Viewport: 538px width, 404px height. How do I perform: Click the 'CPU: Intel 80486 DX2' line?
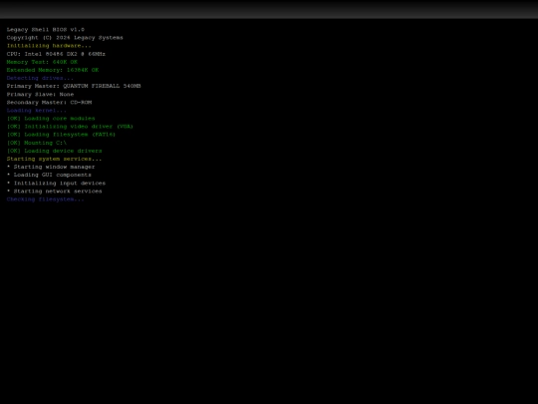click(x=56, y=54)
